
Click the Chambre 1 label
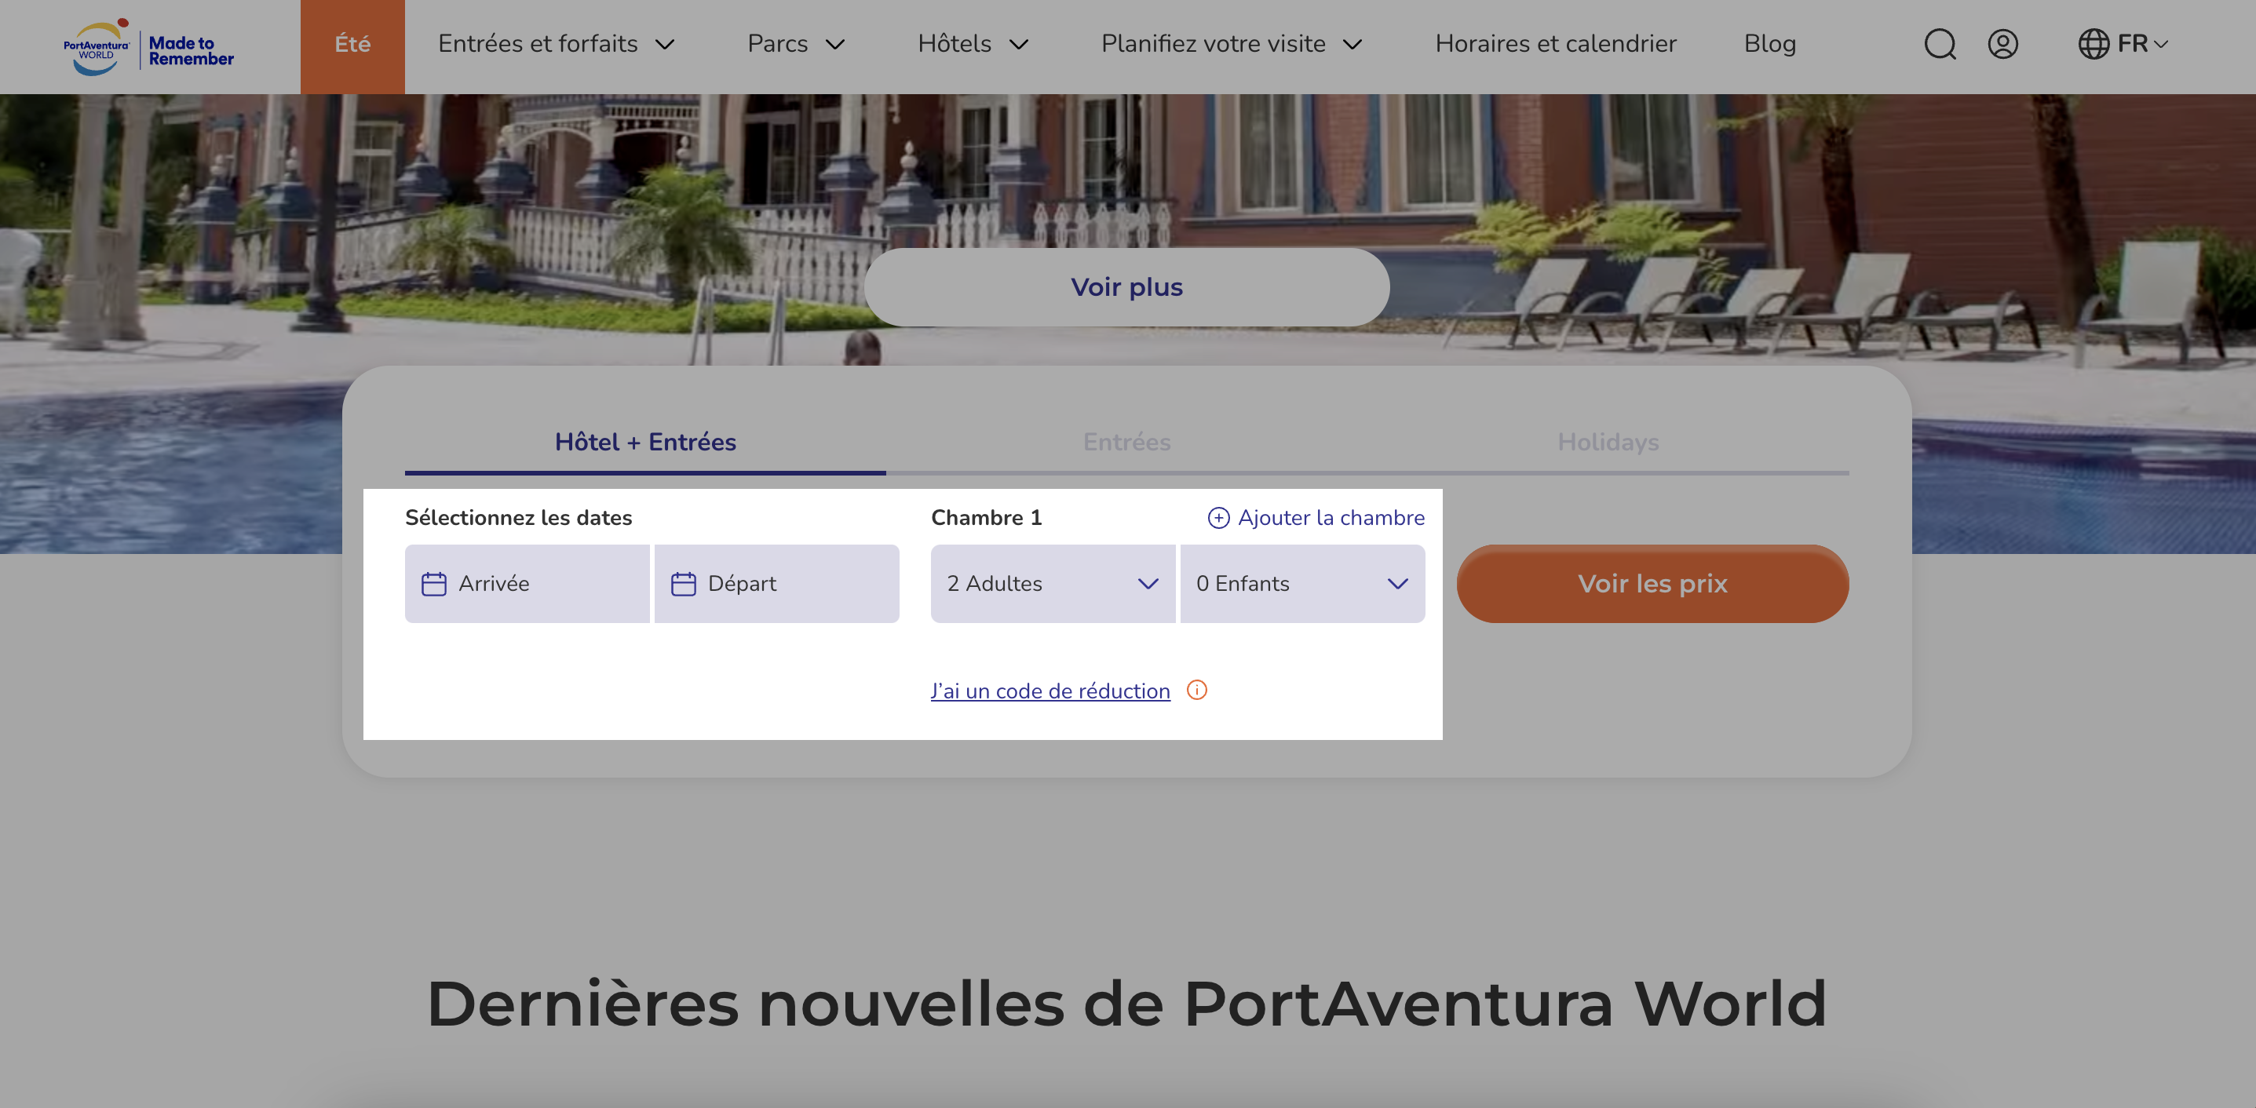[986, 518]
